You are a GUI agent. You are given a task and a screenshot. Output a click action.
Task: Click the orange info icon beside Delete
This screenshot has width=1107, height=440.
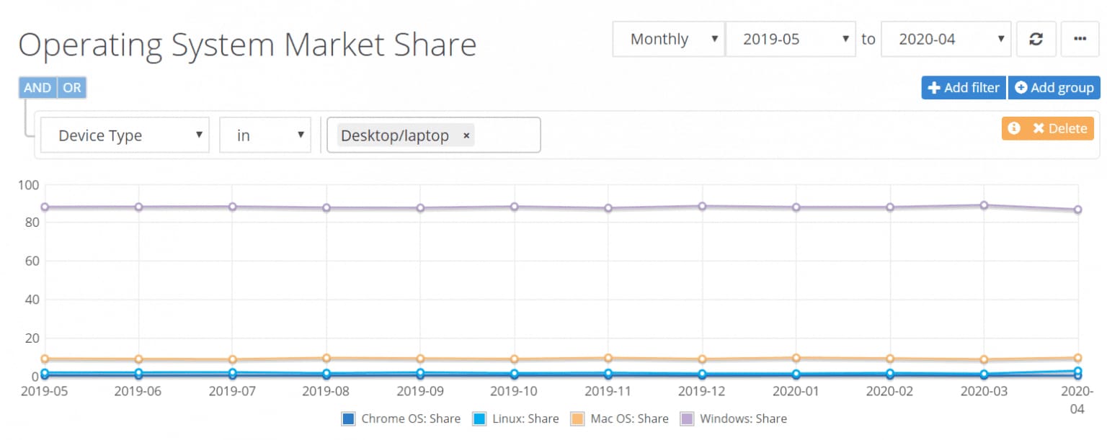click(x=1014, y=128)
